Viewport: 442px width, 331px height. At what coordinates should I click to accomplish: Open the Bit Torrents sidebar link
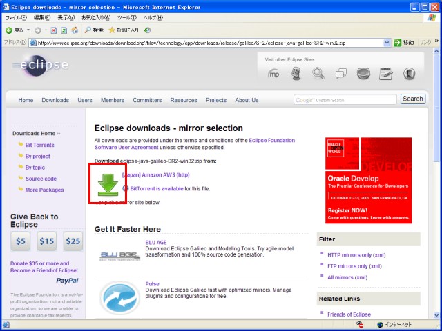[40, 145]
